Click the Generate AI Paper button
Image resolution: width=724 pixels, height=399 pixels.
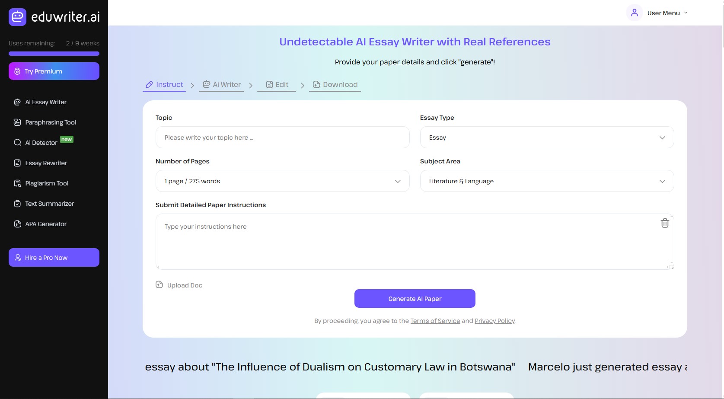pos(415,299)
